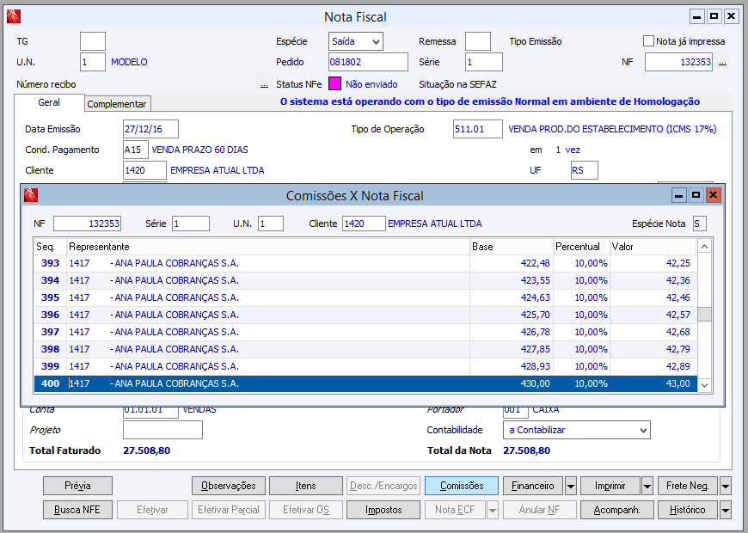
Task: Expand the Histórico button arrow
Action: 725,510
